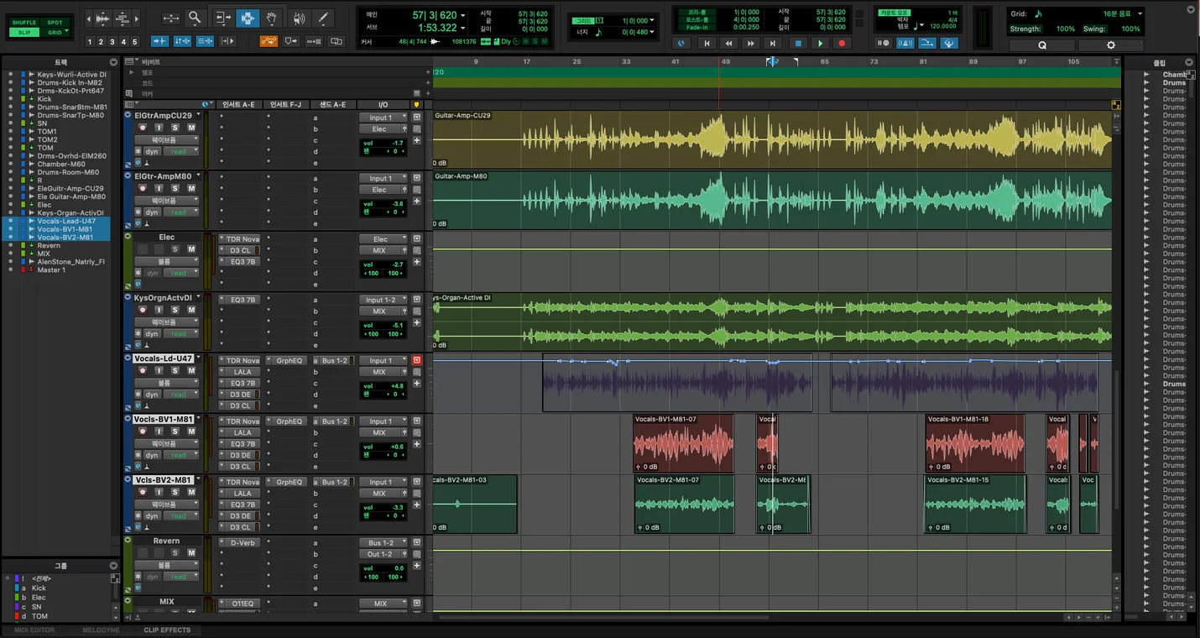The width and height of the screenshot is (1200, 638).
Task: Activate the Selector tool
Action: (248, 18)
